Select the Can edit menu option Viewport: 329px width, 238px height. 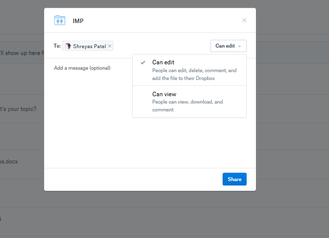[163, 62]
